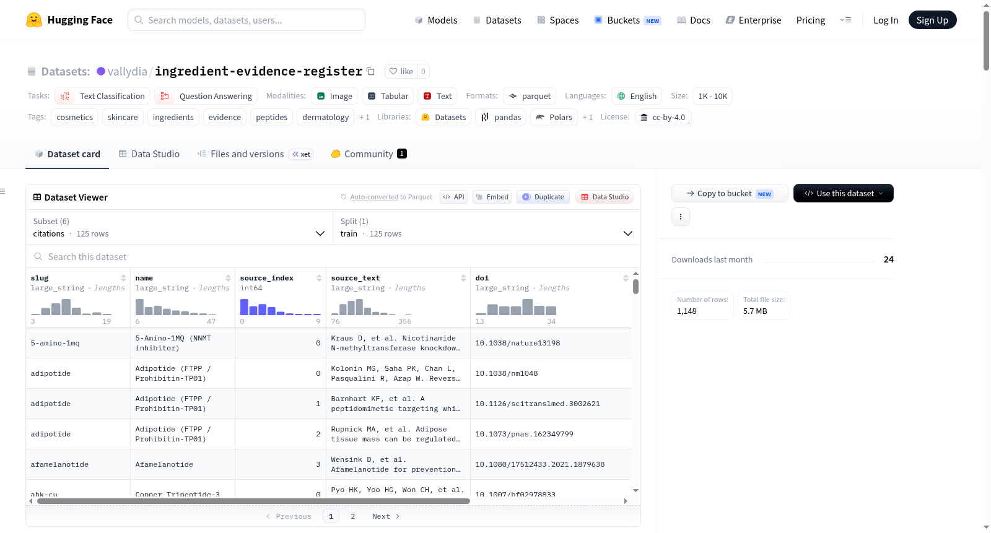Click the English language tag
Screen dimensions: 991x533
coord(637,96)
